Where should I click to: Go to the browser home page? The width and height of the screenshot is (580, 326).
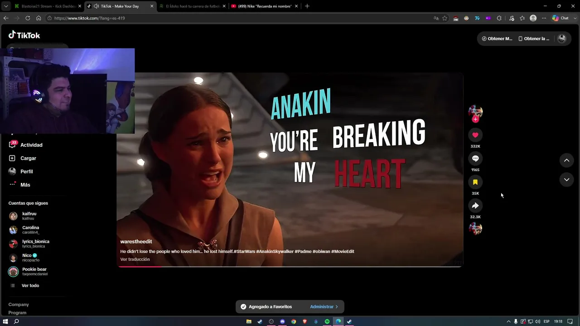(39, 18)
